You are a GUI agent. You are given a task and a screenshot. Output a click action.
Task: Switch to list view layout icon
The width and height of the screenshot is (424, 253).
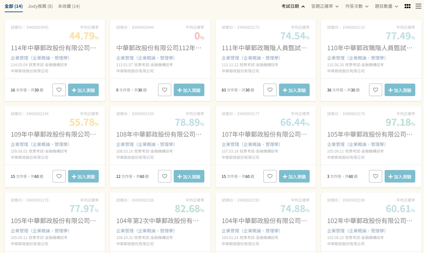coord(418,6)
